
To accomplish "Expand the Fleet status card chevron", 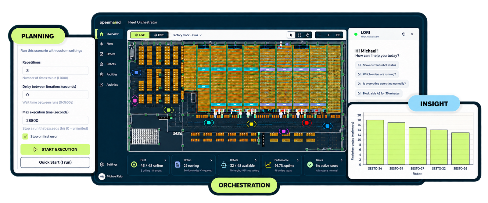I will coord(165,160).
